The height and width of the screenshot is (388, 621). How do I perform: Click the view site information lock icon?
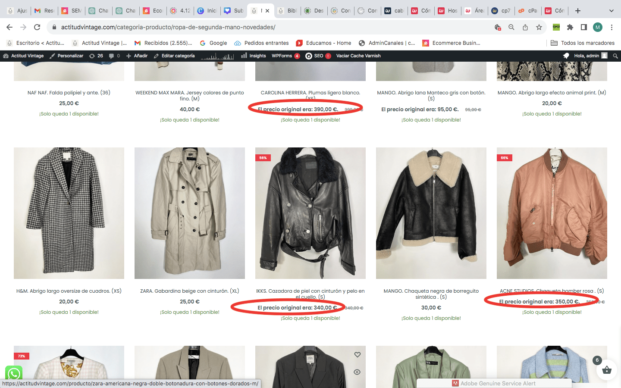(x=54, y=27)
